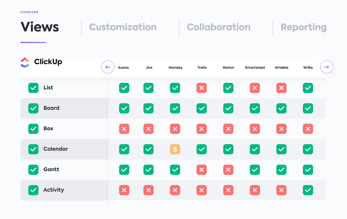Click the red X for Notion Gantt
347x219 pixels.
coord(228,170)
